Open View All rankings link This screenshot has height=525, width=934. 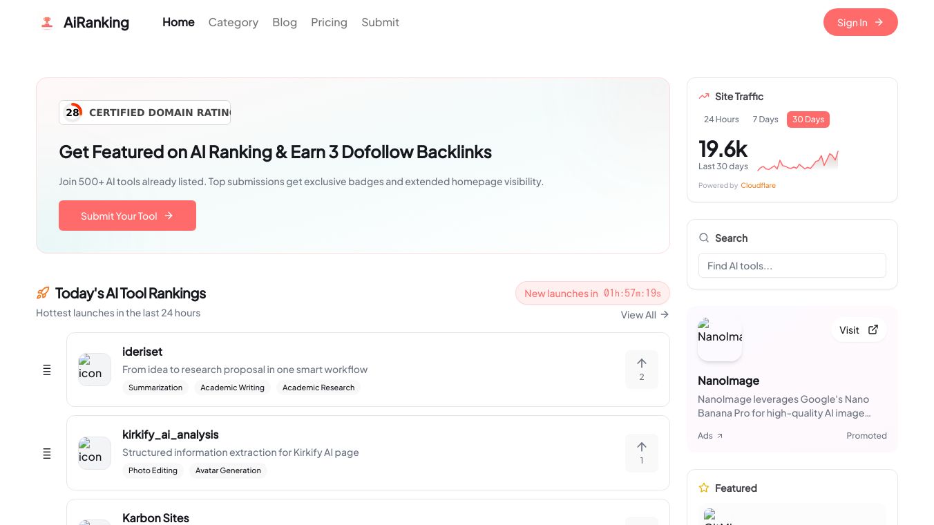point(645,314)
